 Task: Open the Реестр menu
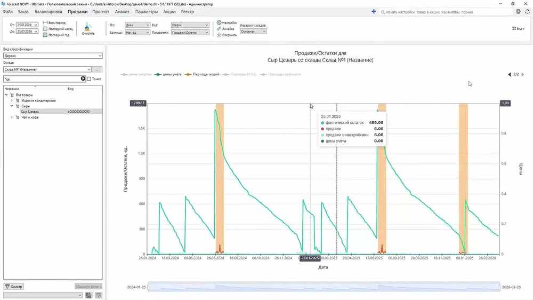pos(187,12)
